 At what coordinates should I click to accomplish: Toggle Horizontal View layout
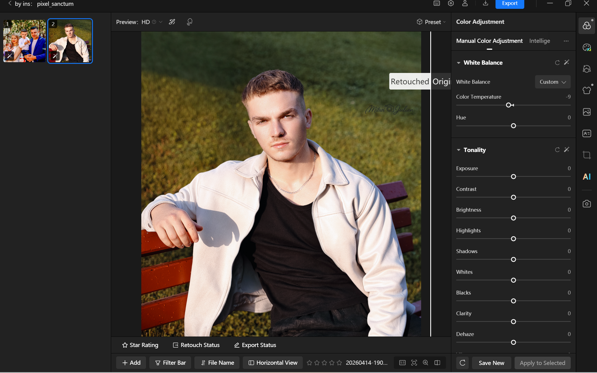click(273, 363)
